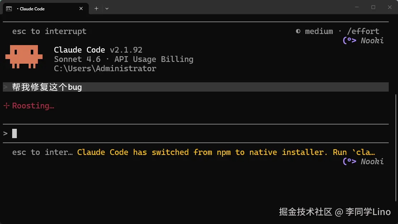This screenshot has width=398, height=224.
Task: Close the Claude Code tab
Action: tap(81, 9)
